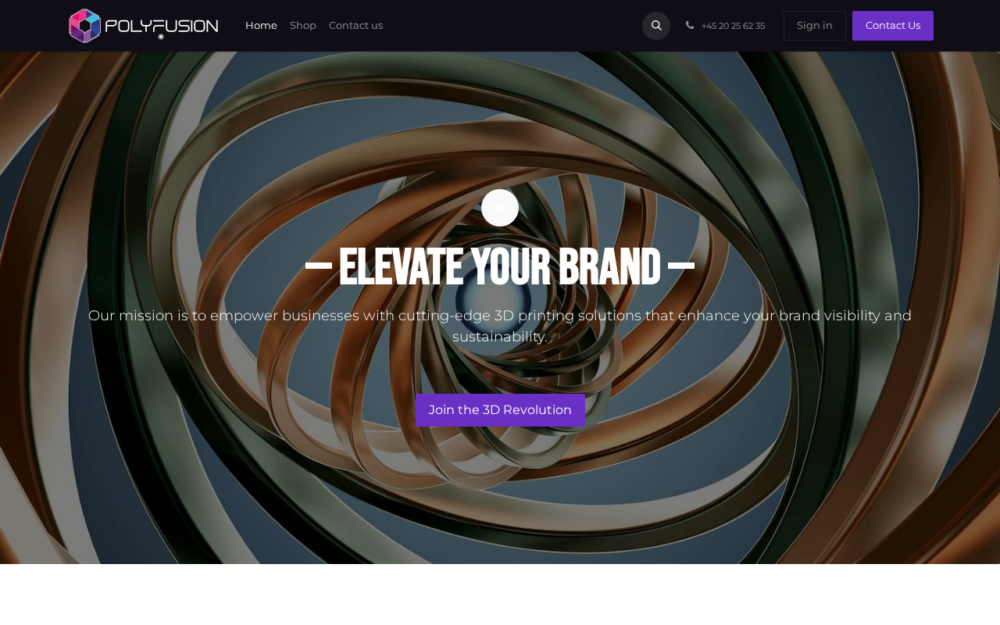Screen dimensions: 1000x625
Task: Click empty navbar space beside Contact us link
Action: point(508,26)
